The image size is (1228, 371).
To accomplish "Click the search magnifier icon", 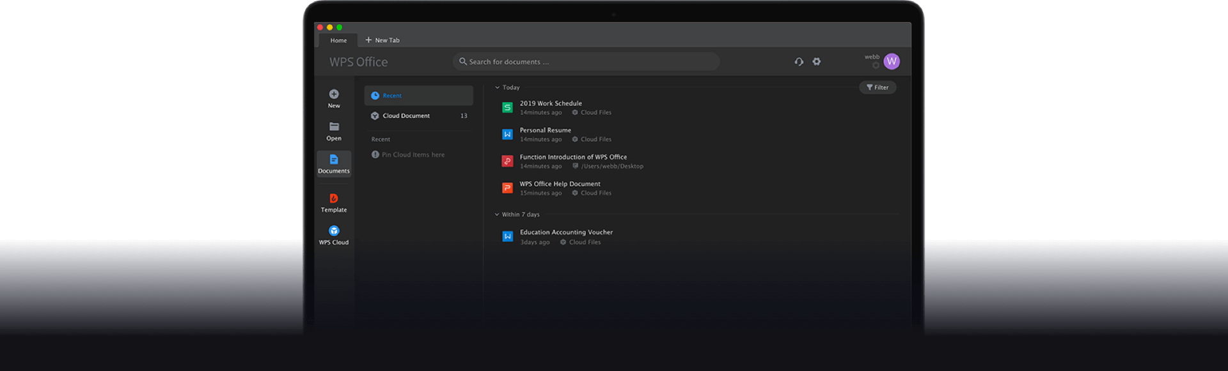I will [x=463, y=62].
